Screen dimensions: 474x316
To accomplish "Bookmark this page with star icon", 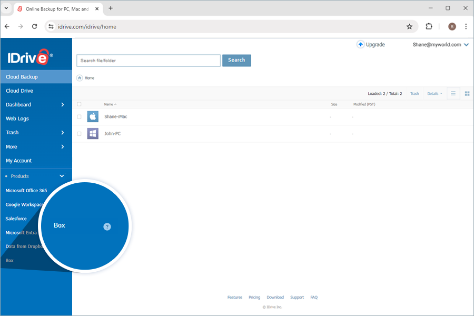I will pyautogui.click(x=409, y=27).
